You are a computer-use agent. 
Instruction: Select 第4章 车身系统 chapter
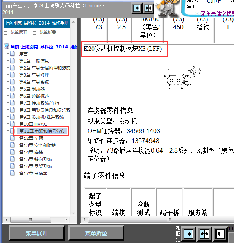pyautogui.click(x=34, y=82)
